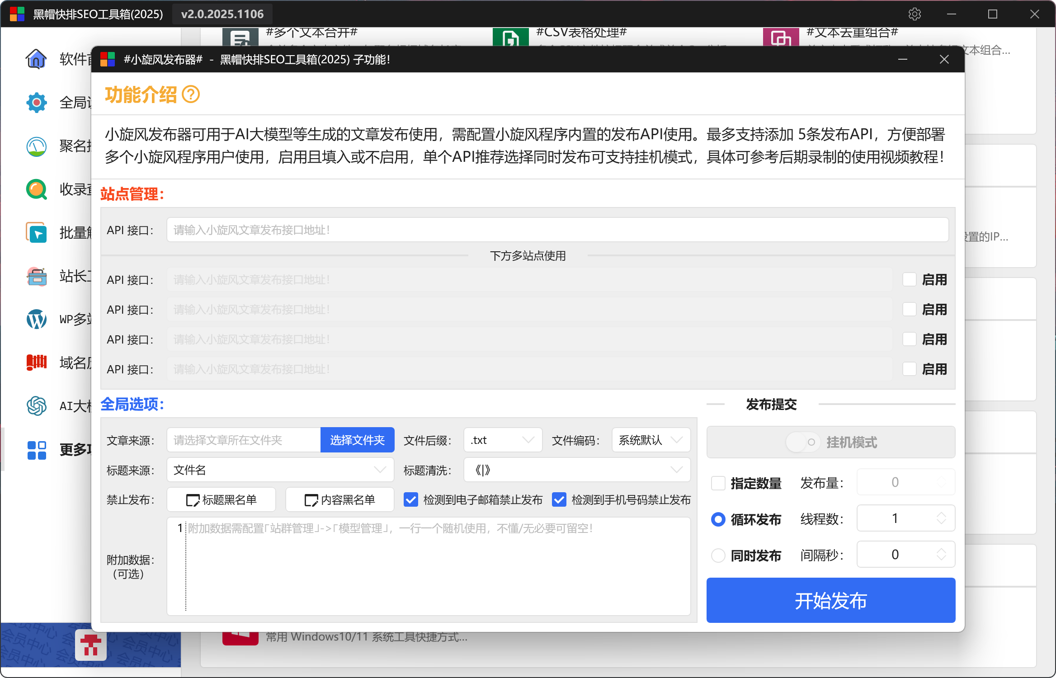Click the help question mark beside 功能介绍
This screenshot has height=678, width=1056.
191,94
